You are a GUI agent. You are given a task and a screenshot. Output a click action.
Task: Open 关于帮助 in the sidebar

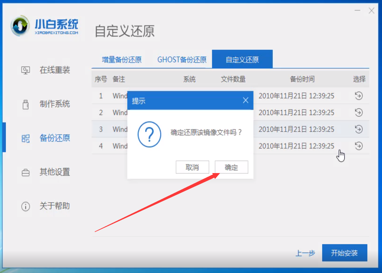click(x=46, y=206)
